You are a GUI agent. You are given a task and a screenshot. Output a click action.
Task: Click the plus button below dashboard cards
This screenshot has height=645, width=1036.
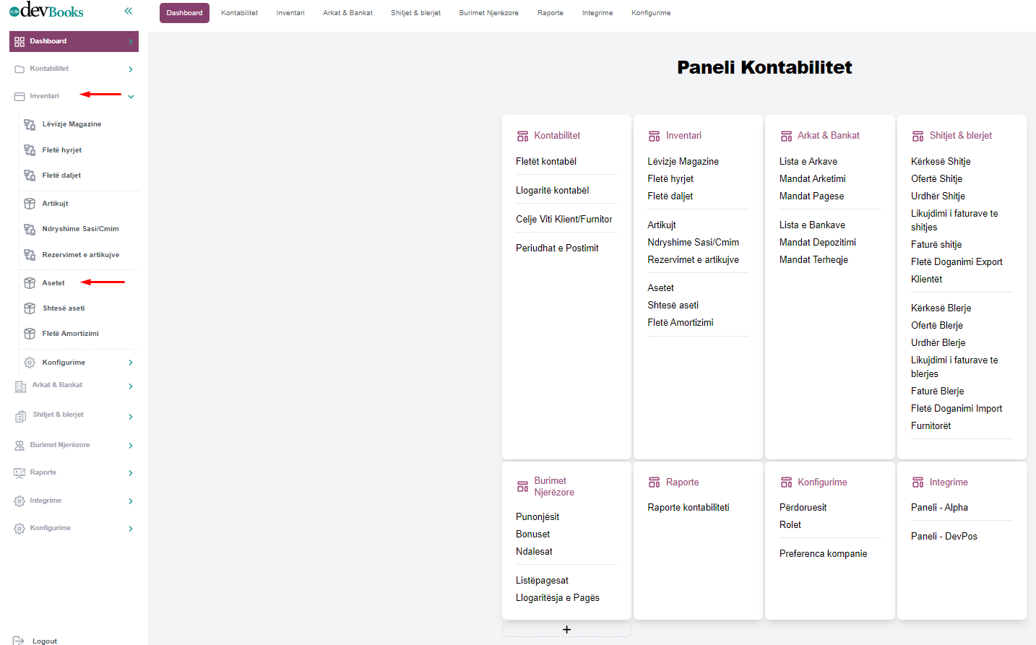[x=566, y=630]
